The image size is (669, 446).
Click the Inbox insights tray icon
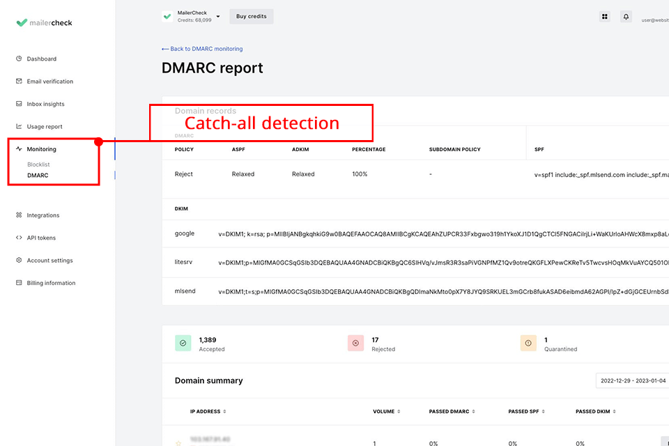[19, 104]
